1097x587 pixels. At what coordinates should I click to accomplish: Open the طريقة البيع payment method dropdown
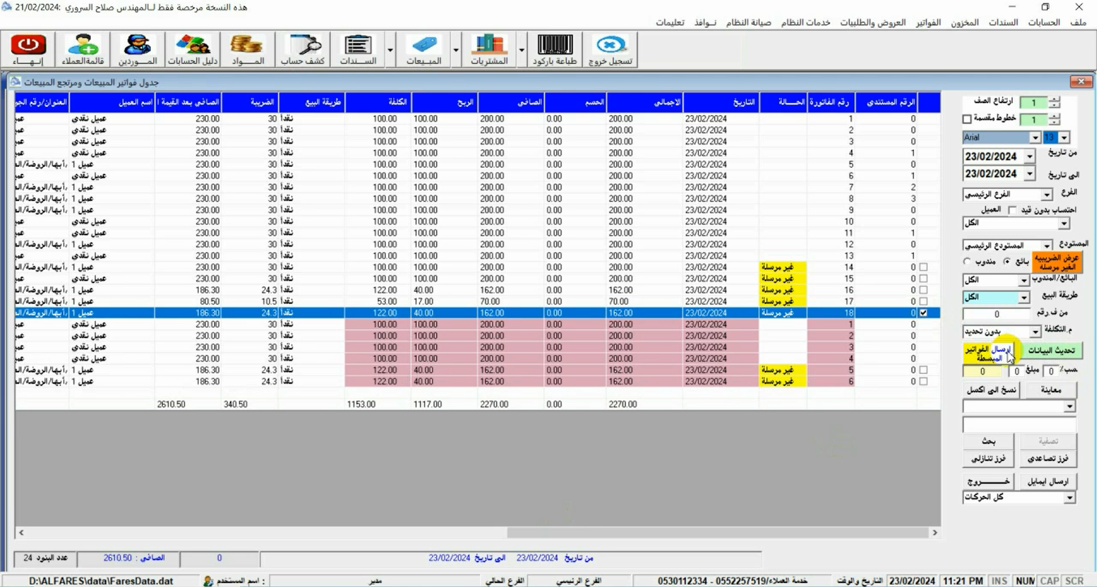coord(1023,297)
